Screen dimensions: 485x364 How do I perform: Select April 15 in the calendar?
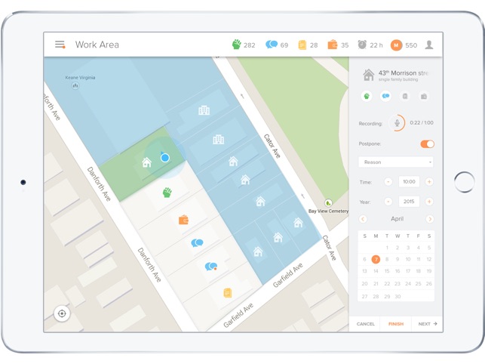pos(387,271)
